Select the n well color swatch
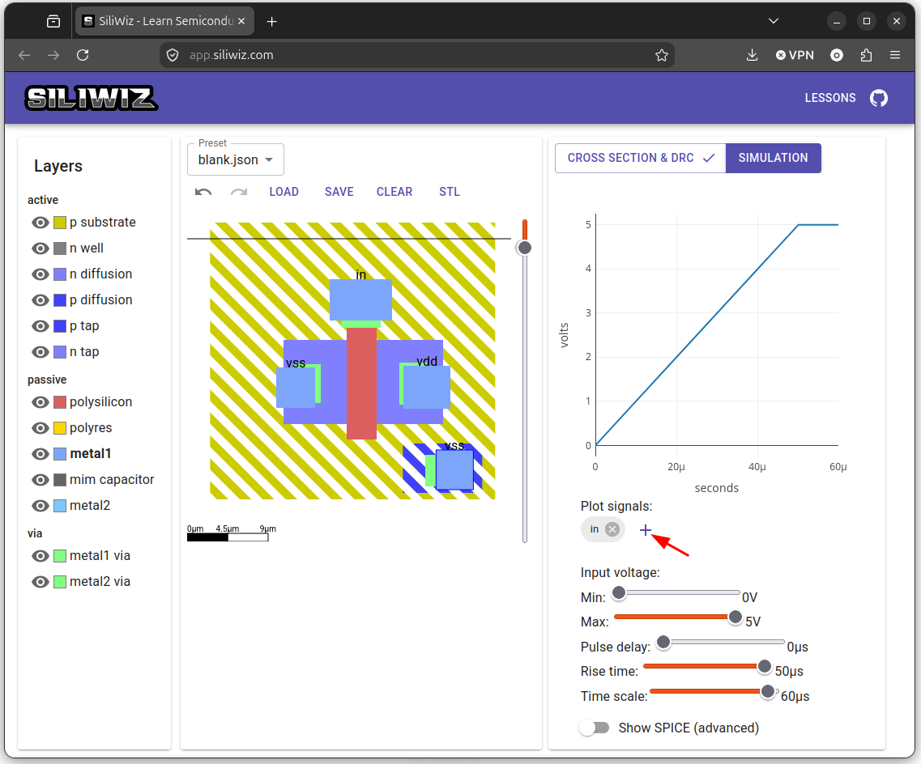This screenshot has height=764, width=921. click(60, 248)
